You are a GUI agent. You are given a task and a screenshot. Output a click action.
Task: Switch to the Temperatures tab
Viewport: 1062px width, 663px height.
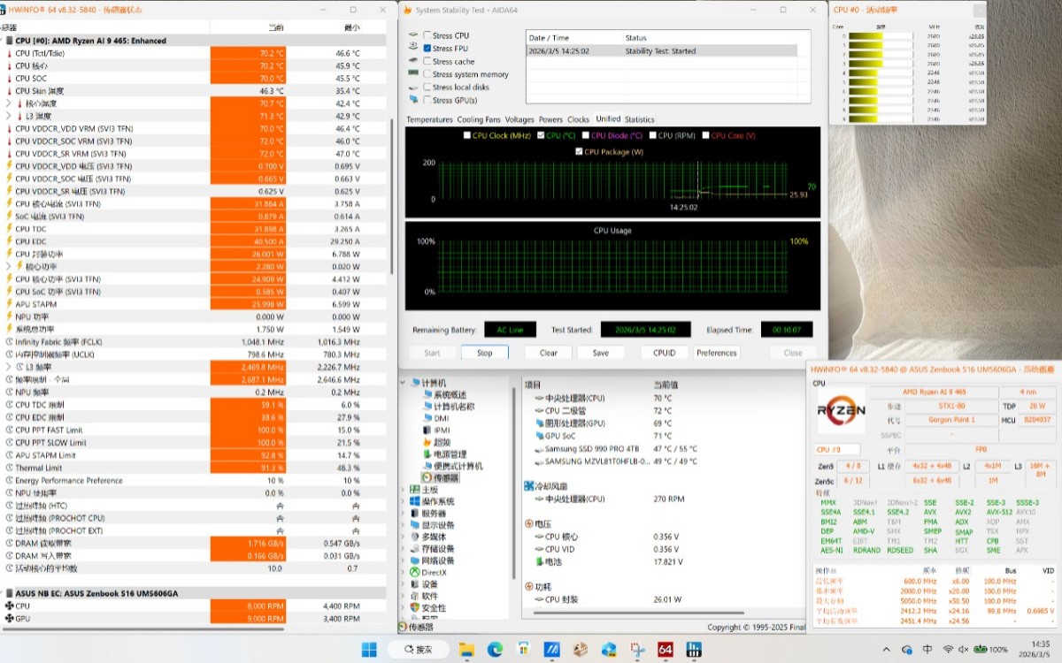pos(429,119)
